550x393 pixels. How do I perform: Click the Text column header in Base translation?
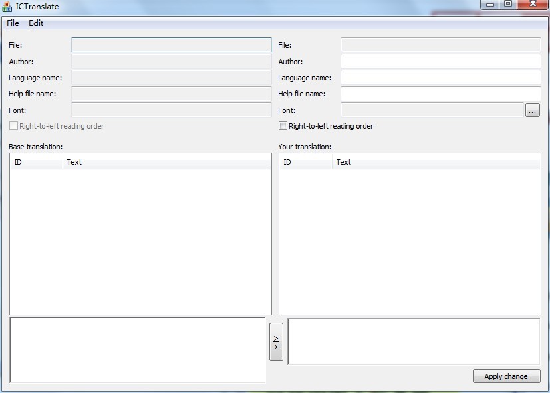pyautogui.click(x=166, y=162)
